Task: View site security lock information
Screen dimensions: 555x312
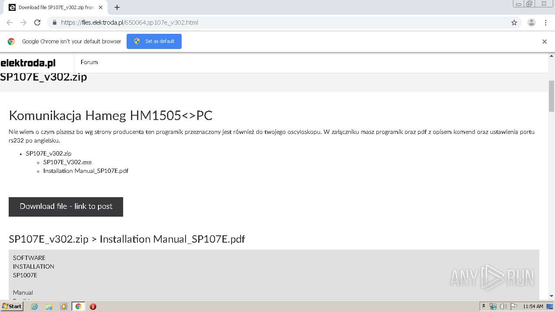Action: (x=54, y=23)
